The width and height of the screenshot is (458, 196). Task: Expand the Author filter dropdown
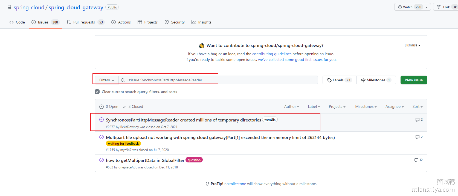pyautogui.click(x=291, y=107)
